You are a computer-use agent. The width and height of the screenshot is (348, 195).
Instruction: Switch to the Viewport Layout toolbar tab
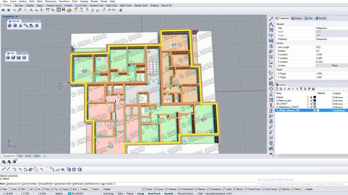(x=54, y=5)
